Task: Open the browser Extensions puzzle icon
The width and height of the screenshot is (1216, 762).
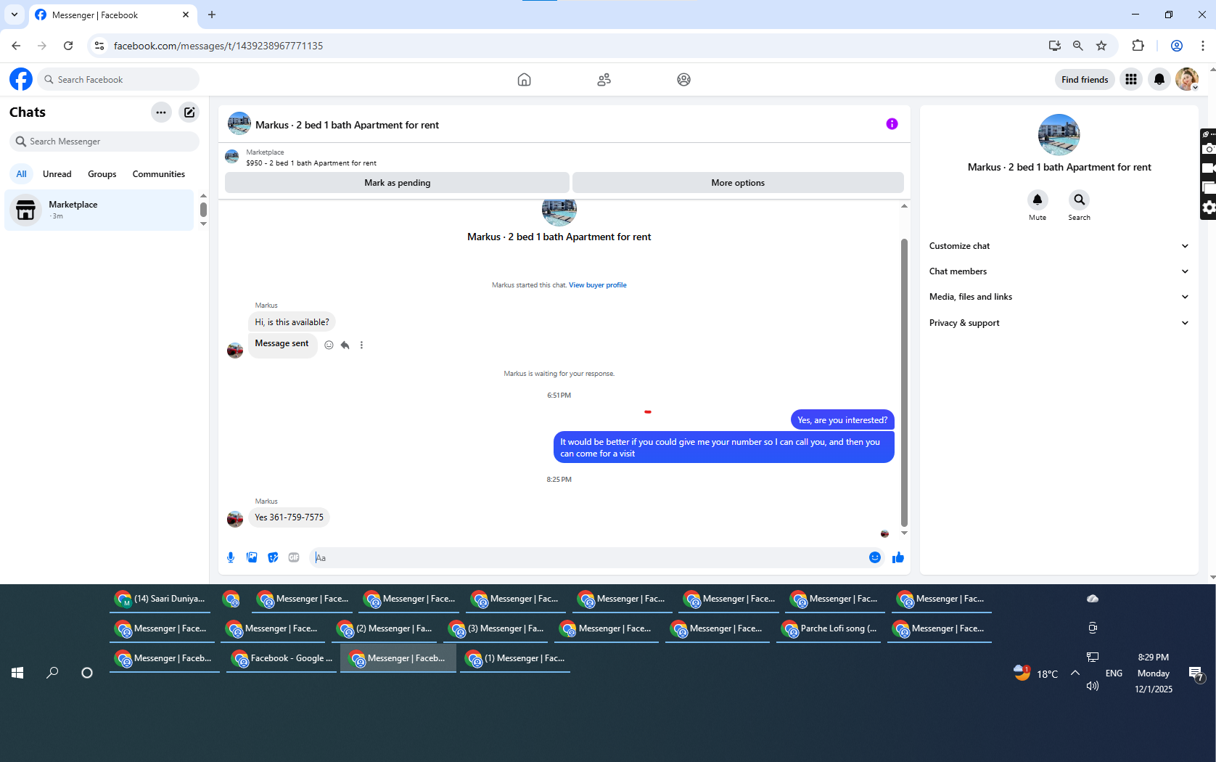Action: pos(1138,46)
